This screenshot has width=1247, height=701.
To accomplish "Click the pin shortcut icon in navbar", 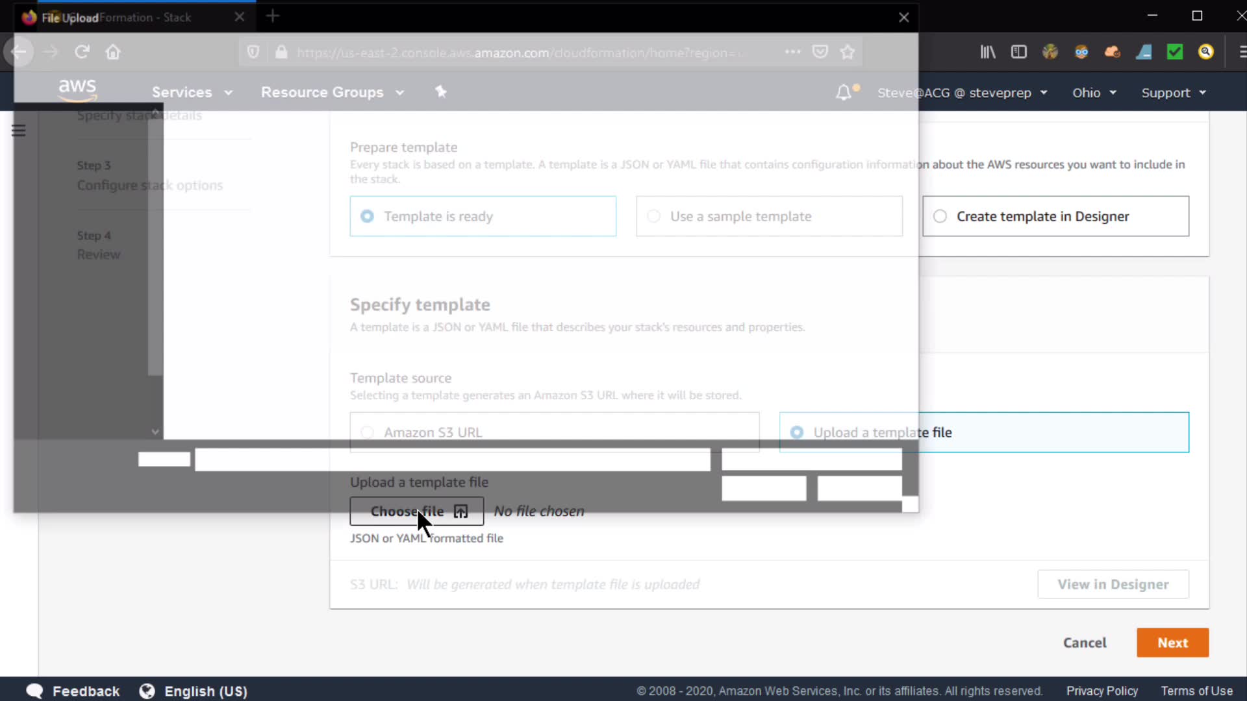I will click(x=441, y=92).
